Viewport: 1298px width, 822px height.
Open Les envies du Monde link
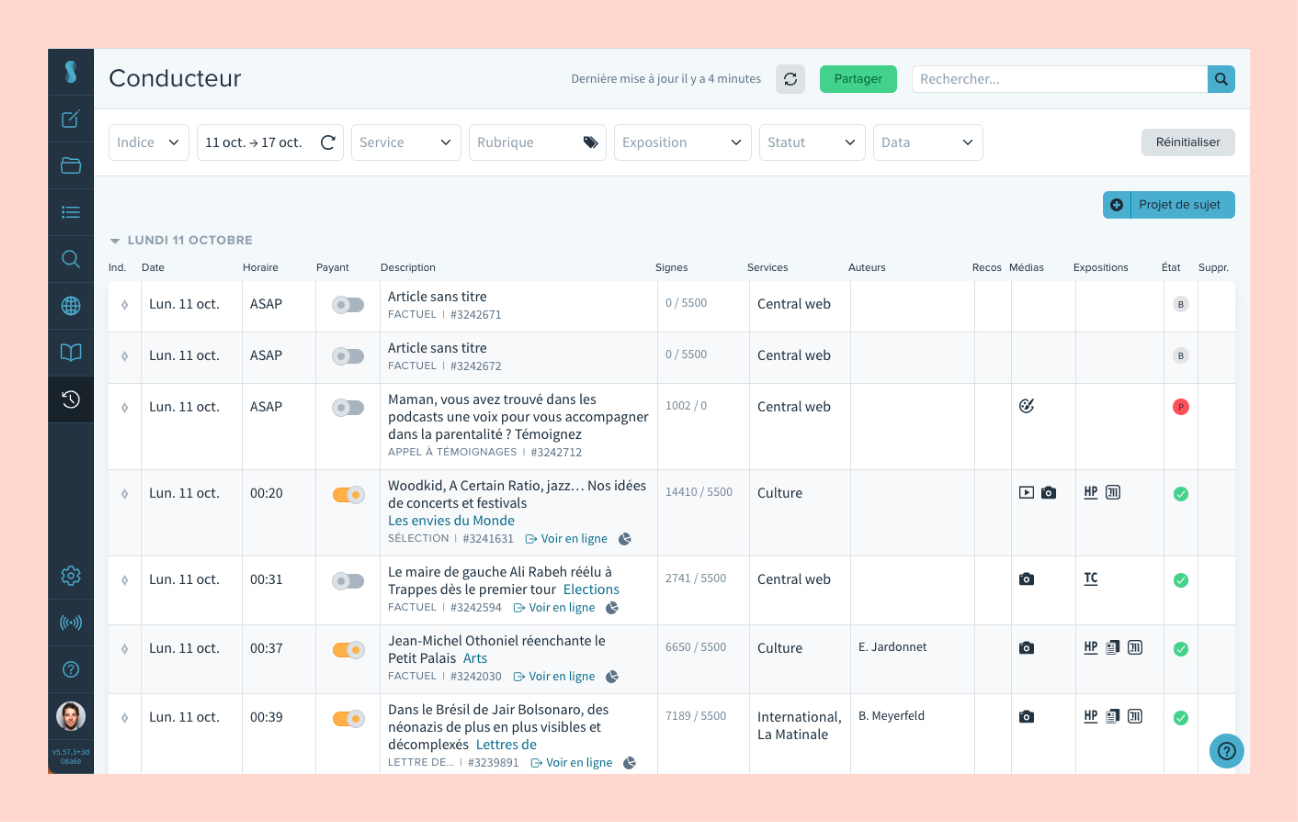[x=451, y=520]
